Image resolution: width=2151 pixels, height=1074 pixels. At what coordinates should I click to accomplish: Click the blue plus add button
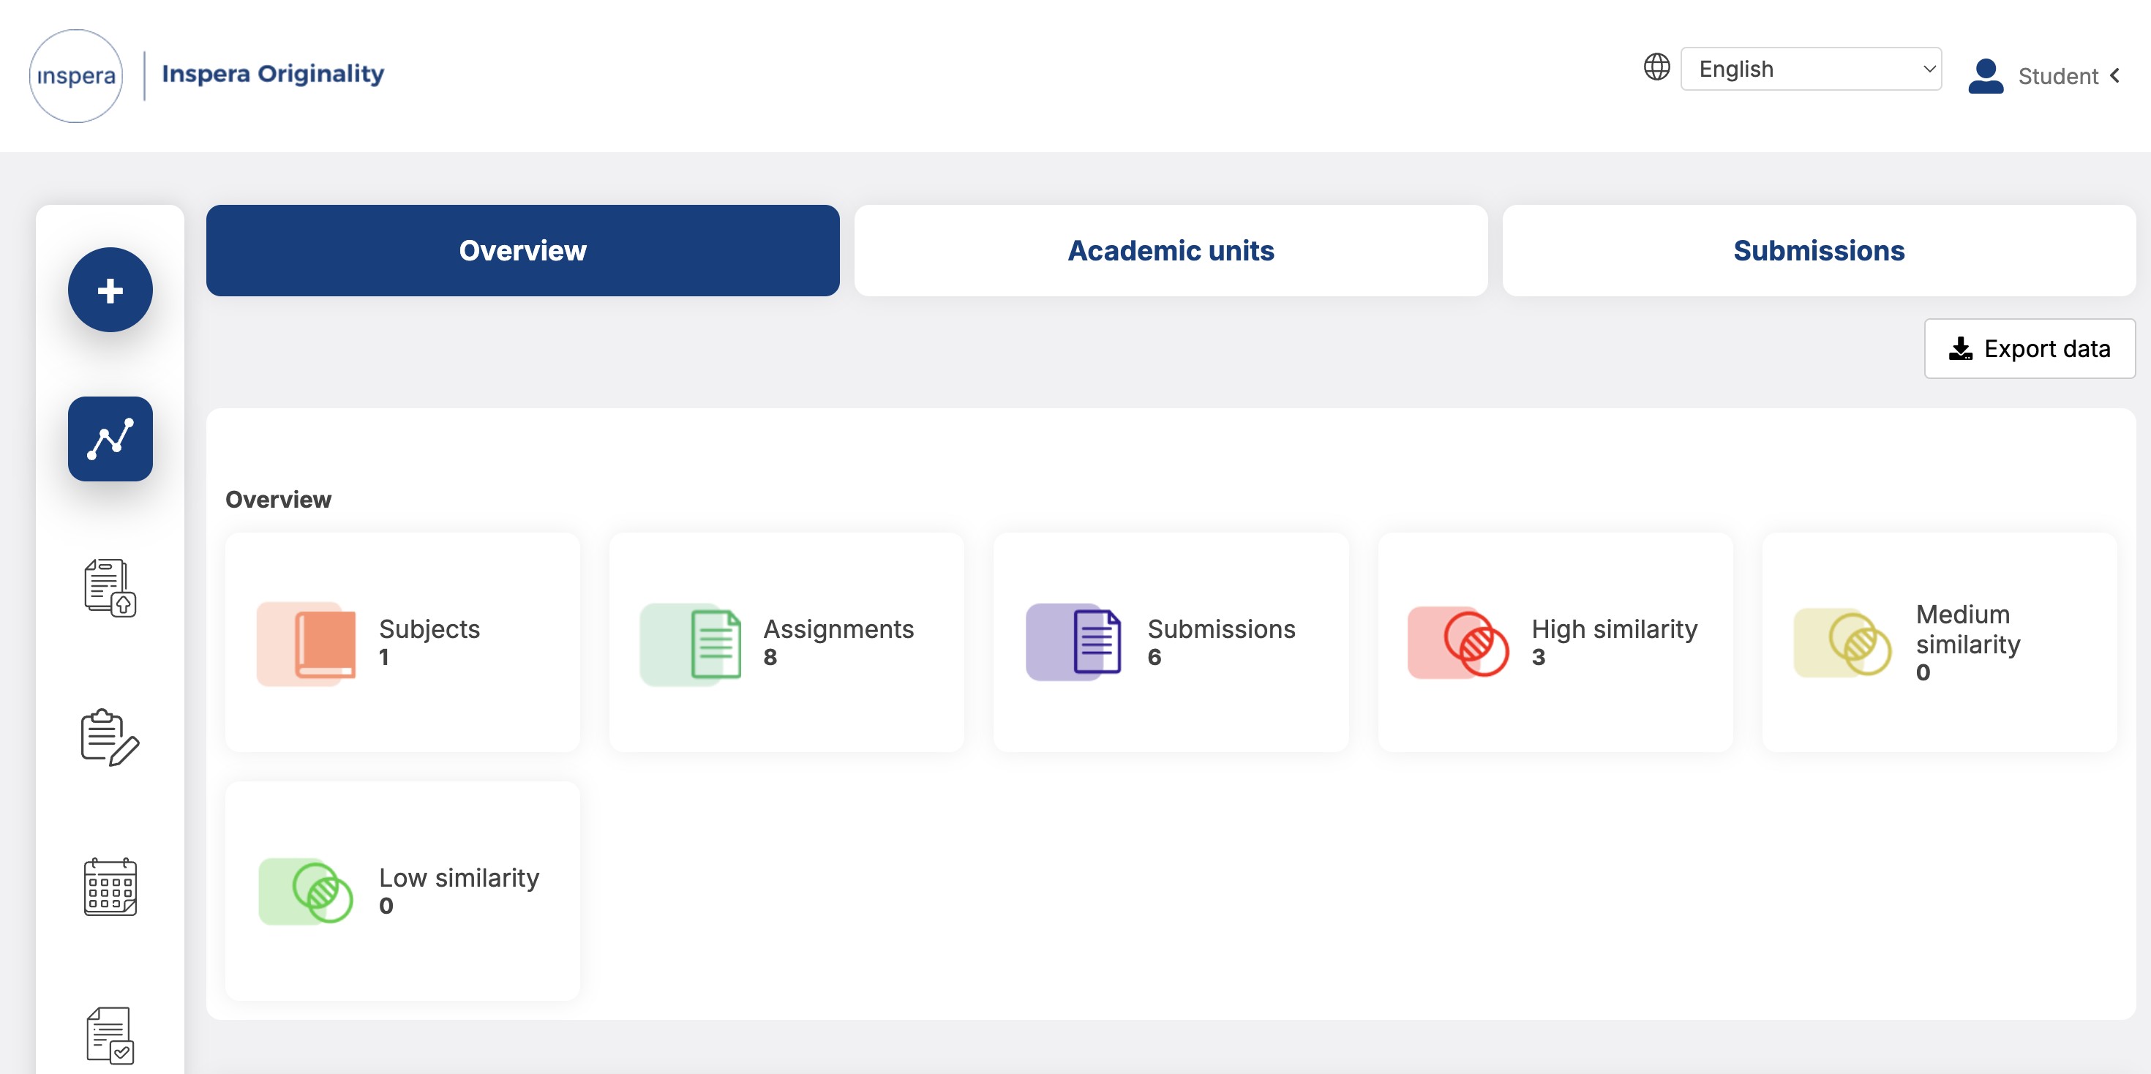(110, 290)
